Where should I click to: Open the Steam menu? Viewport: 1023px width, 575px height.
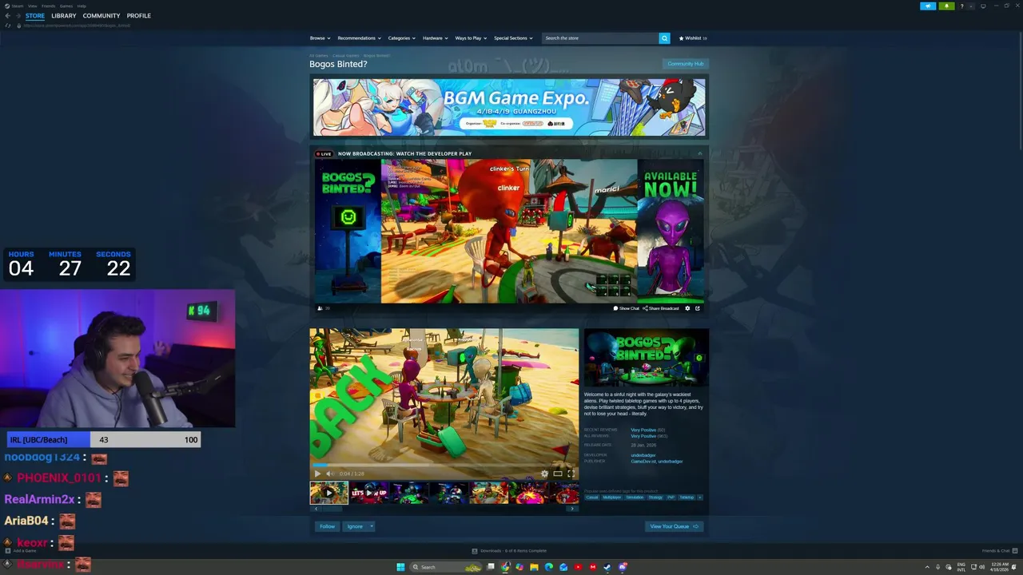pos(18,6)
